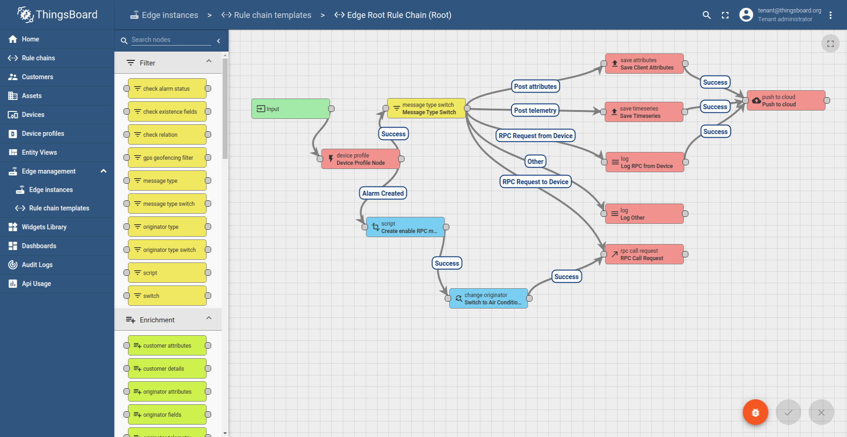Viewport: 847px width, 437px height.
Task: Click the Alarm Created link label
Action: tap(383, 193)
